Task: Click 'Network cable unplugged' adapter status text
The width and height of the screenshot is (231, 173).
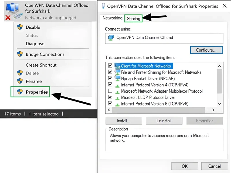Action: click(51, 18)
